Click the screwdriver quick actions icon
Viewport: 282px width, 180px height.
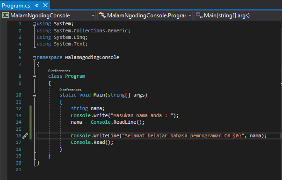click(25, 135)
